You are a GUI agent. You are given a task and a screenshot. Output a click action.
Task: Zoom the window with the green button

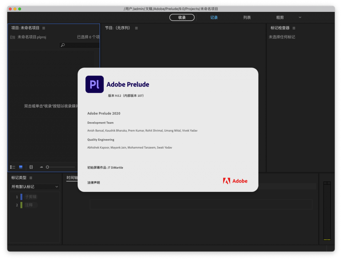pos(20,9)
